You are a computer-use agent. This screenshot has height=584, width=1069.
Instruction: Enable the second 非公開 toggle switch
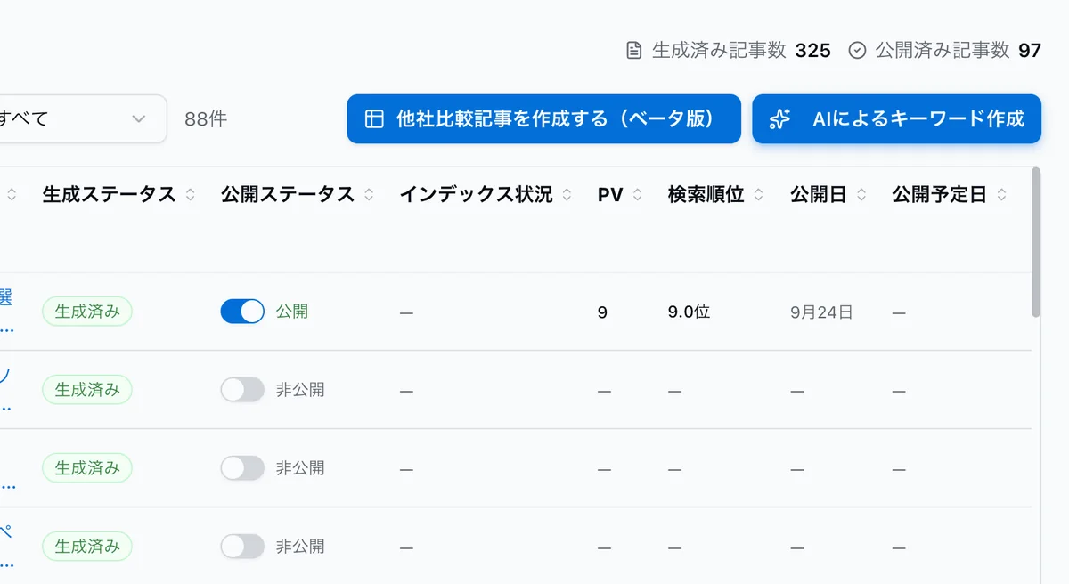pos(242,468)
